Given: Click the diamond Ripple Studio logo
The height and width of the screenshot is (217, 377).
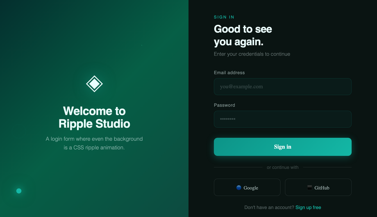Looking at the screenshot, I should tap(94, 84).
